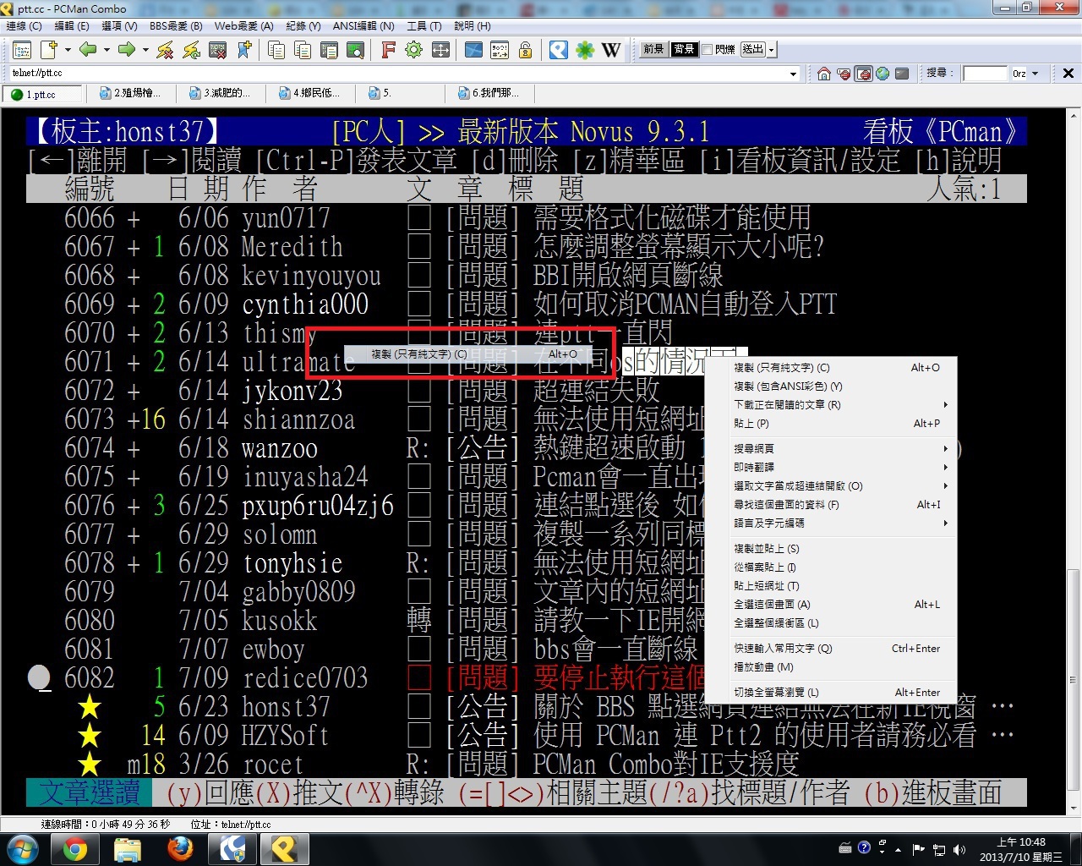The image size is (1082, 866).
Task: Open the ANSI編輯 (N) menu
Action: click(363, 26)
